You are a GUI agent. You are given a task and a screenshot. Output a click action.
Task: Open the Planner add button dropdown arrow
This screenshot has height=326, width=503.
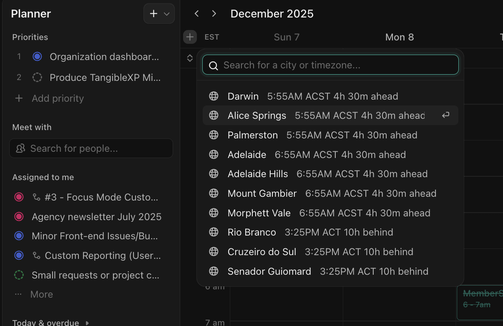click(167, 14)
